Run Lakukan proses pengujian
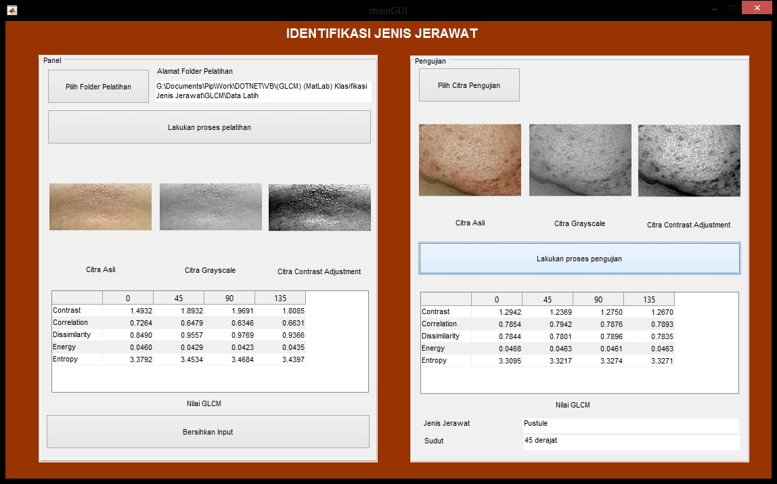The height and width of the screenshot is (484, 777). pos(579,259)
